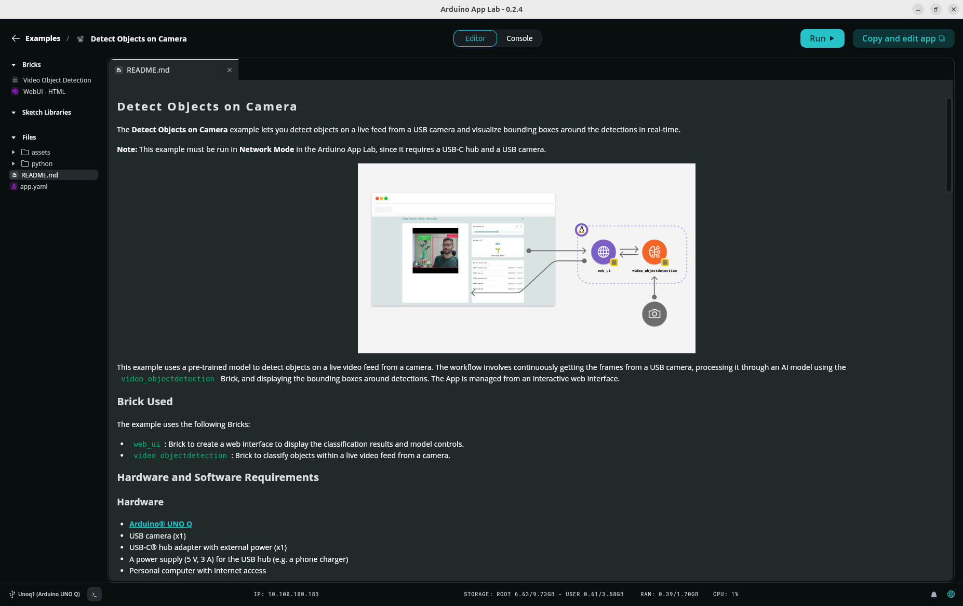Viewport: 963px width, 606px height.
Task: Go back to Examples breadcrumb
Action: point(43,38)
